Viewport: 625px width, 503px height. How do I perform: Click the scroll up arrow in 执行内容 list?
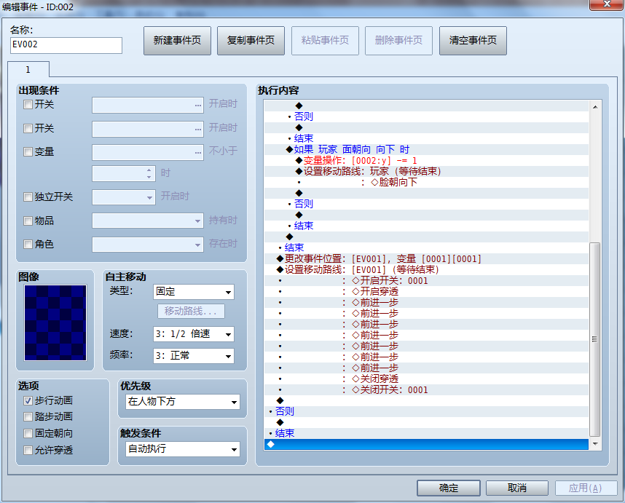click(x=594, y=107)
